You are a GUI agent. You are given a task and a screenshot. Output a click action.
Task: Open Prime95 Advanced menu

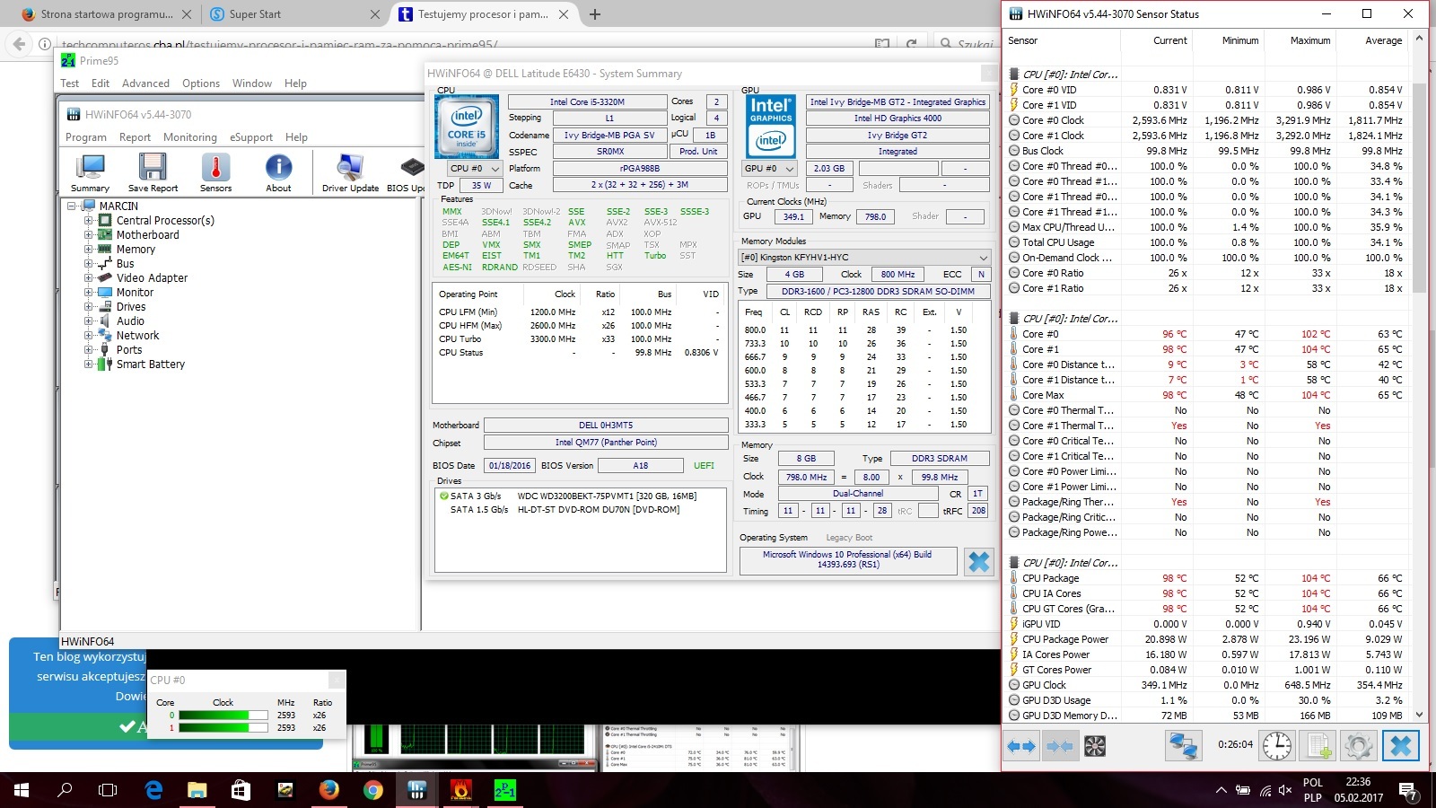tap(145, 83)
